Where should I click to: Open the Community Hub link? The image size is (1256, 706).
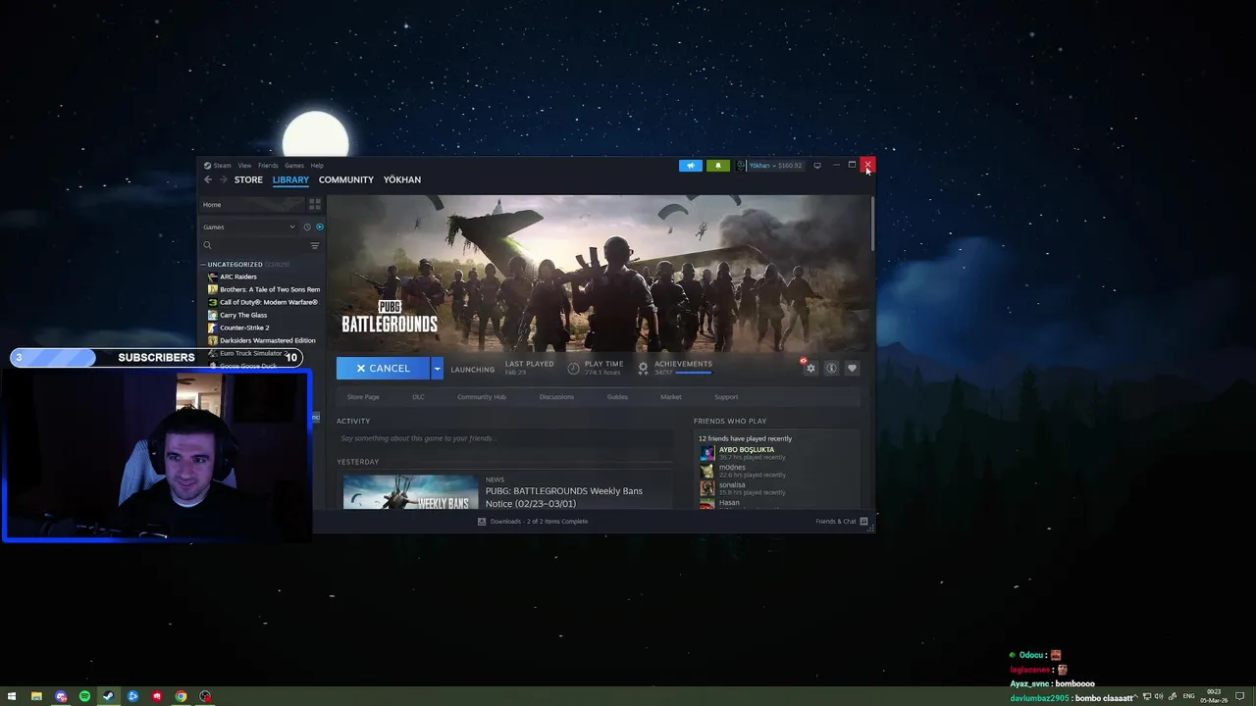coord(482,397)
